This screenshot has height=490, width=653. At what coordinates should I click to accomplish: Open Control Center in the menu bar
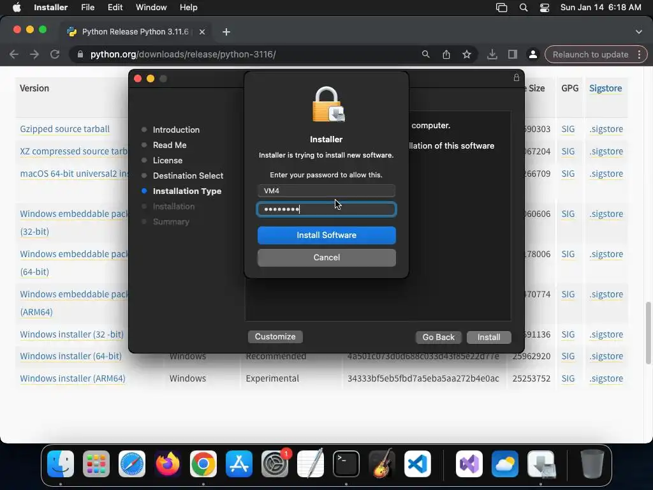545,8
